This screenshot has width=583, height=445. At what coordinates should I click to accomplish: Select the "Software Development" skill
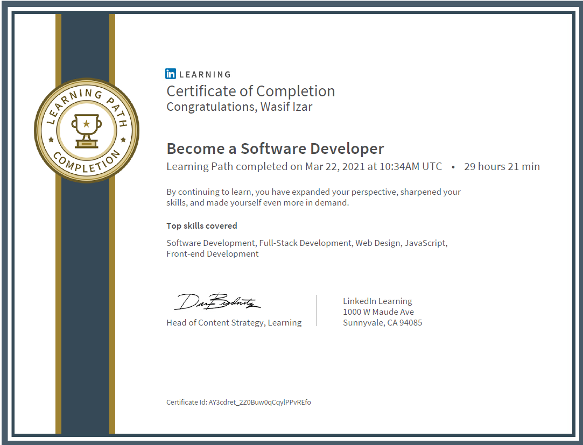coord(210,243)
